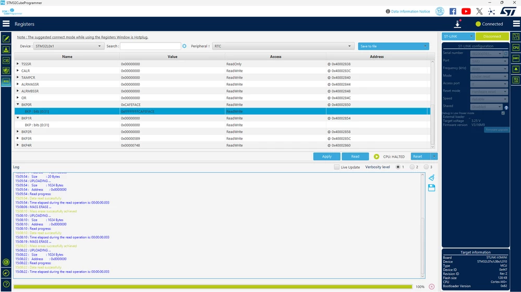
Task: Expand the TAMPCR register row
Action: pos(18,77)
